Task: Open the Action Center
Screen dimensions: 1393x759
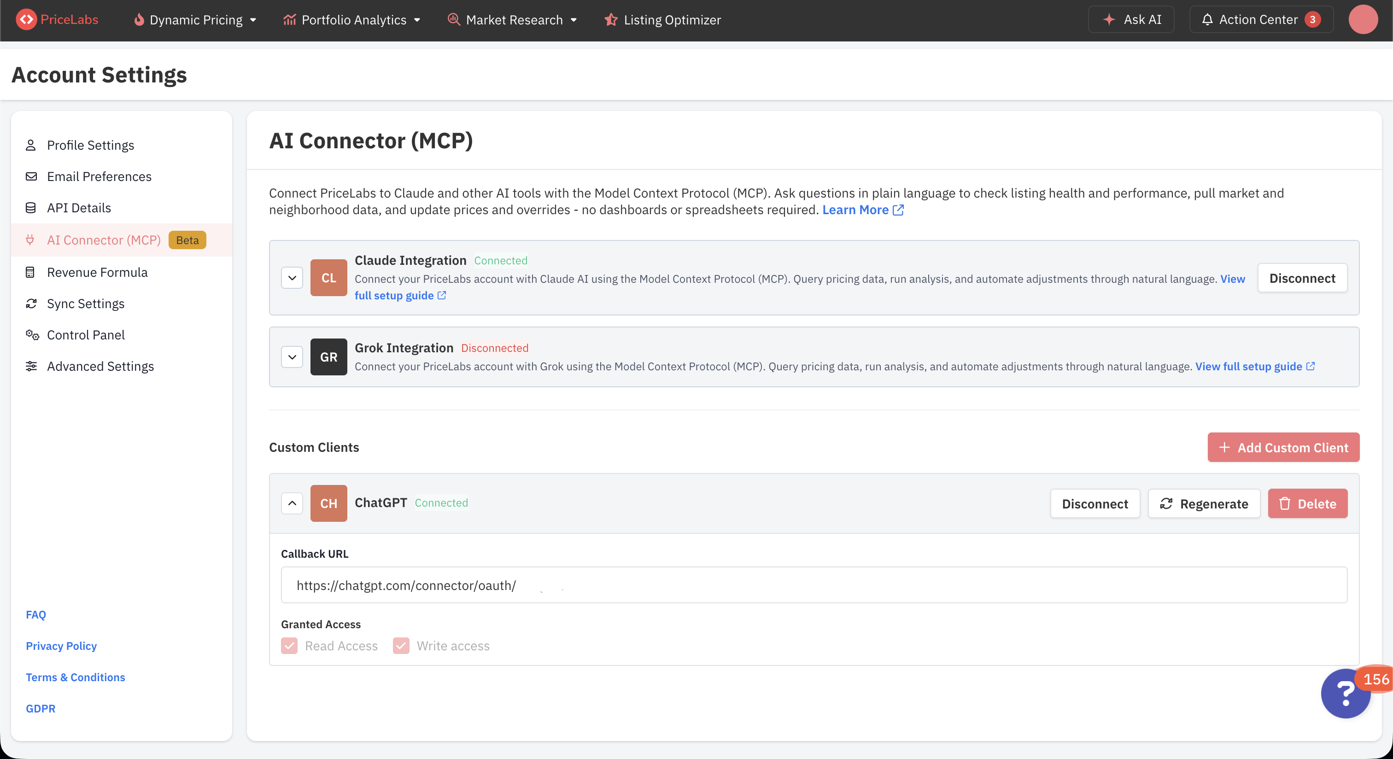Action: (1261, 19)
